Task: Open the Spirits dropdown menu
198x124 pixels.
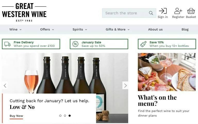Action: pos(80,29)
